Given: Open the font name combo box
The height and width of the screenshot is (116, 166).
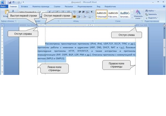Looking at the screenshot, I should [28, 12].
